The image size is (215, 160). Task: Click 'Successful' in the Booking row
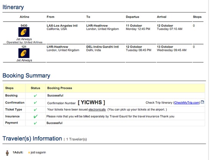(55, 96)
